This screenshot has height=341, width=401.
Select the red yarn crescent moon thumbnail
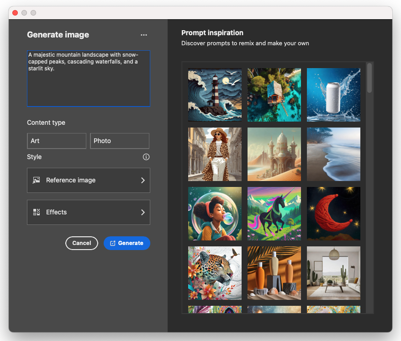333,213
